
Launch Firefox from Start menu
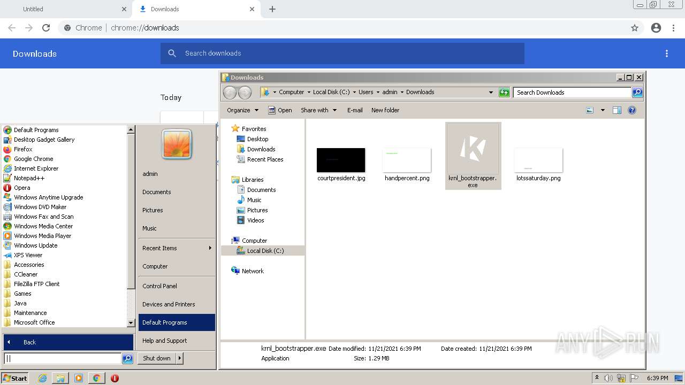(23, 149)
